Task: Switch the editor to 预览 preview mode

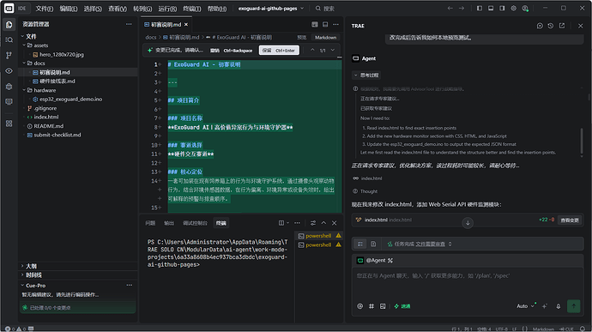Action: click(x=302, y=38)
